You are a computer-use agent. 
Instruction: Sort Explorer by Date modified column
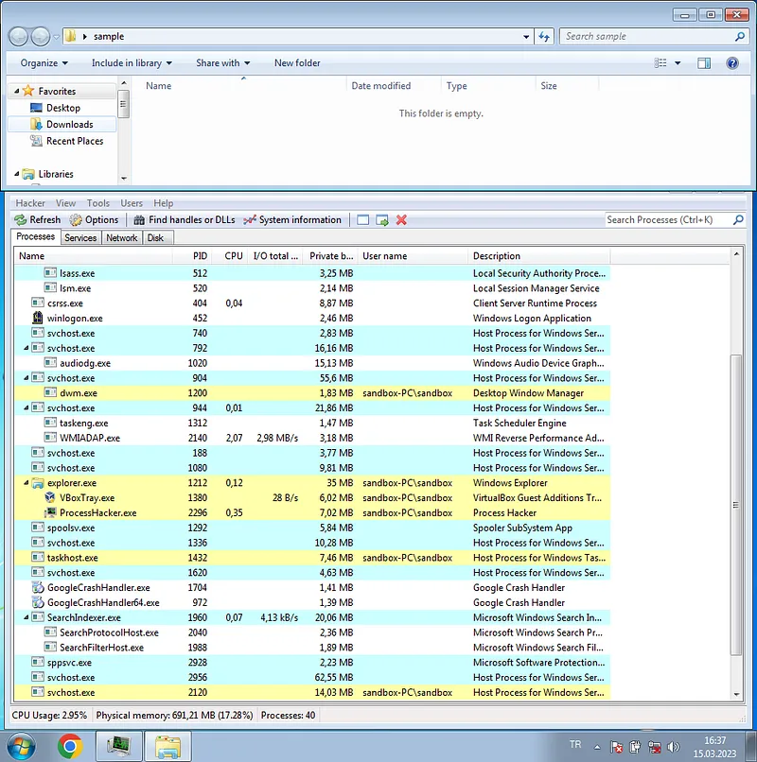tap(394, 86)
